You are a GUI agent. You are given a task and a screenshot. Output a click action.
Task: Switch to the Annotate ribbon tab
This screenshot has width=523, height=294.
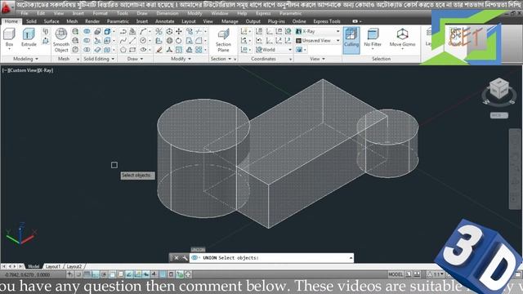[x=165, y=21]
